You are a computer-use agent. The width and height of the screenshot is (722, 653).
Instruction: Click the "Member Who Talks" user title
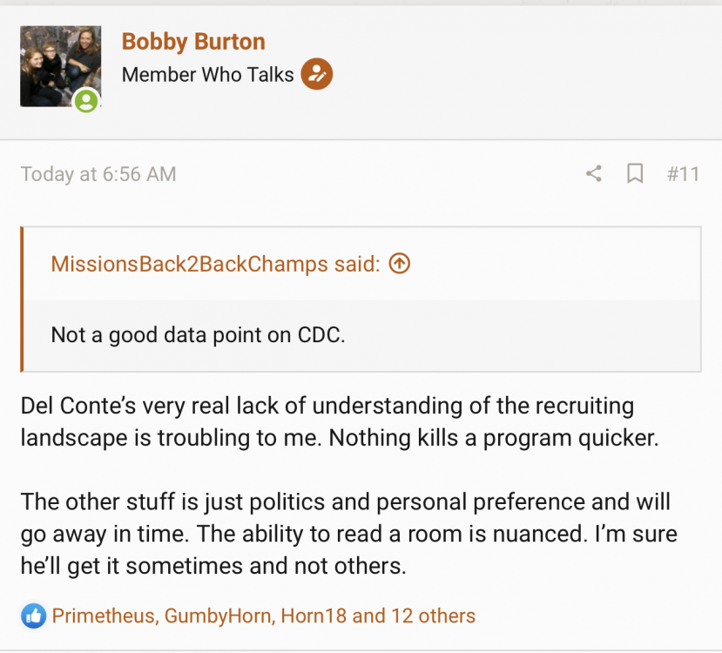[x=207, y=75]
